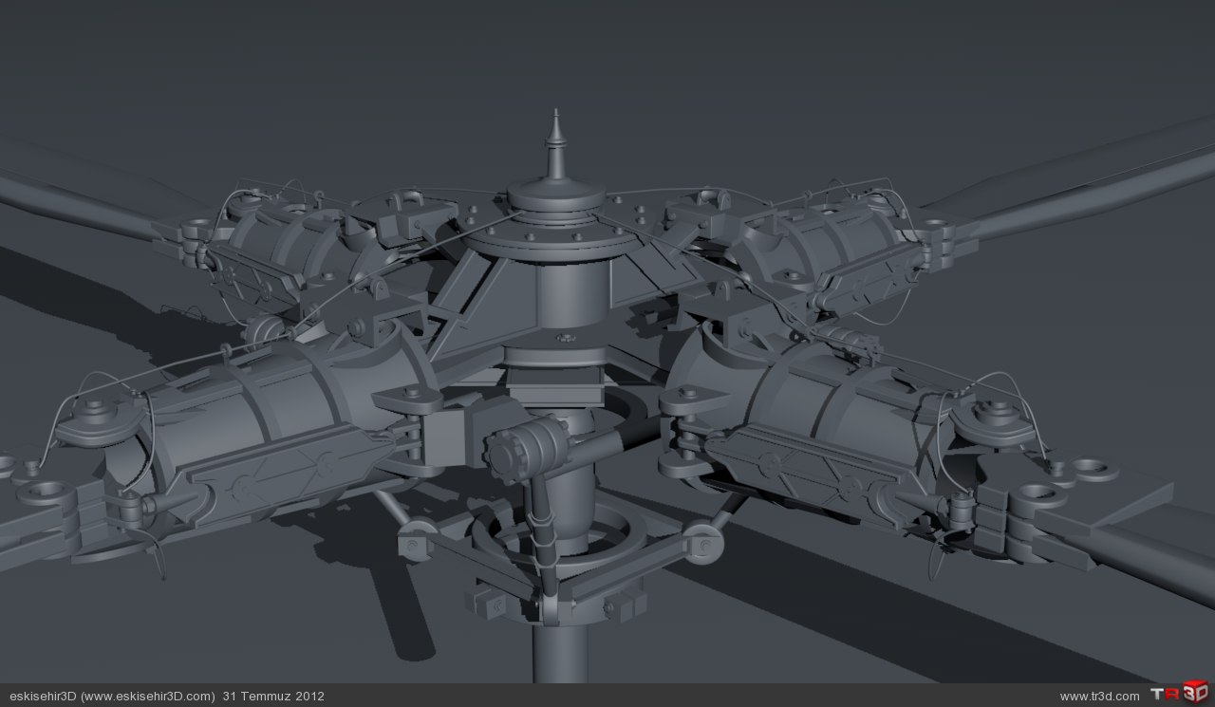Click the "31 Temmuz 2012" date text
This screenshot has width=1215, height=707.
click(273, 697)
